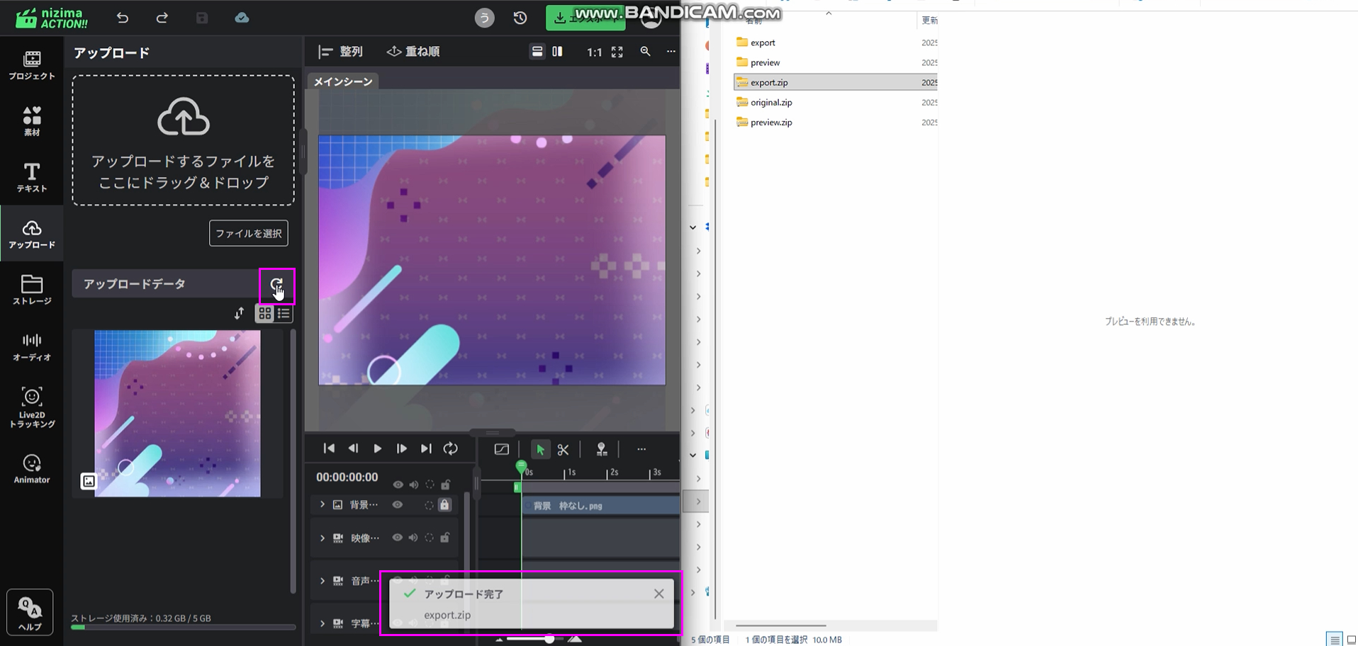
Task: Open the Animator sidebar panel
Action: tap(32, 469)
